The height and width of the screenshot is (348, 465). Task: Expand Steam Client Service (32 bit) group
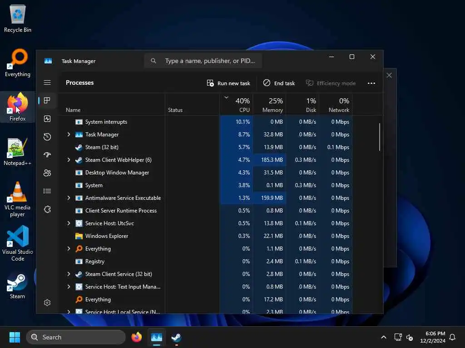pyautogui.click(x=69, y=274)
